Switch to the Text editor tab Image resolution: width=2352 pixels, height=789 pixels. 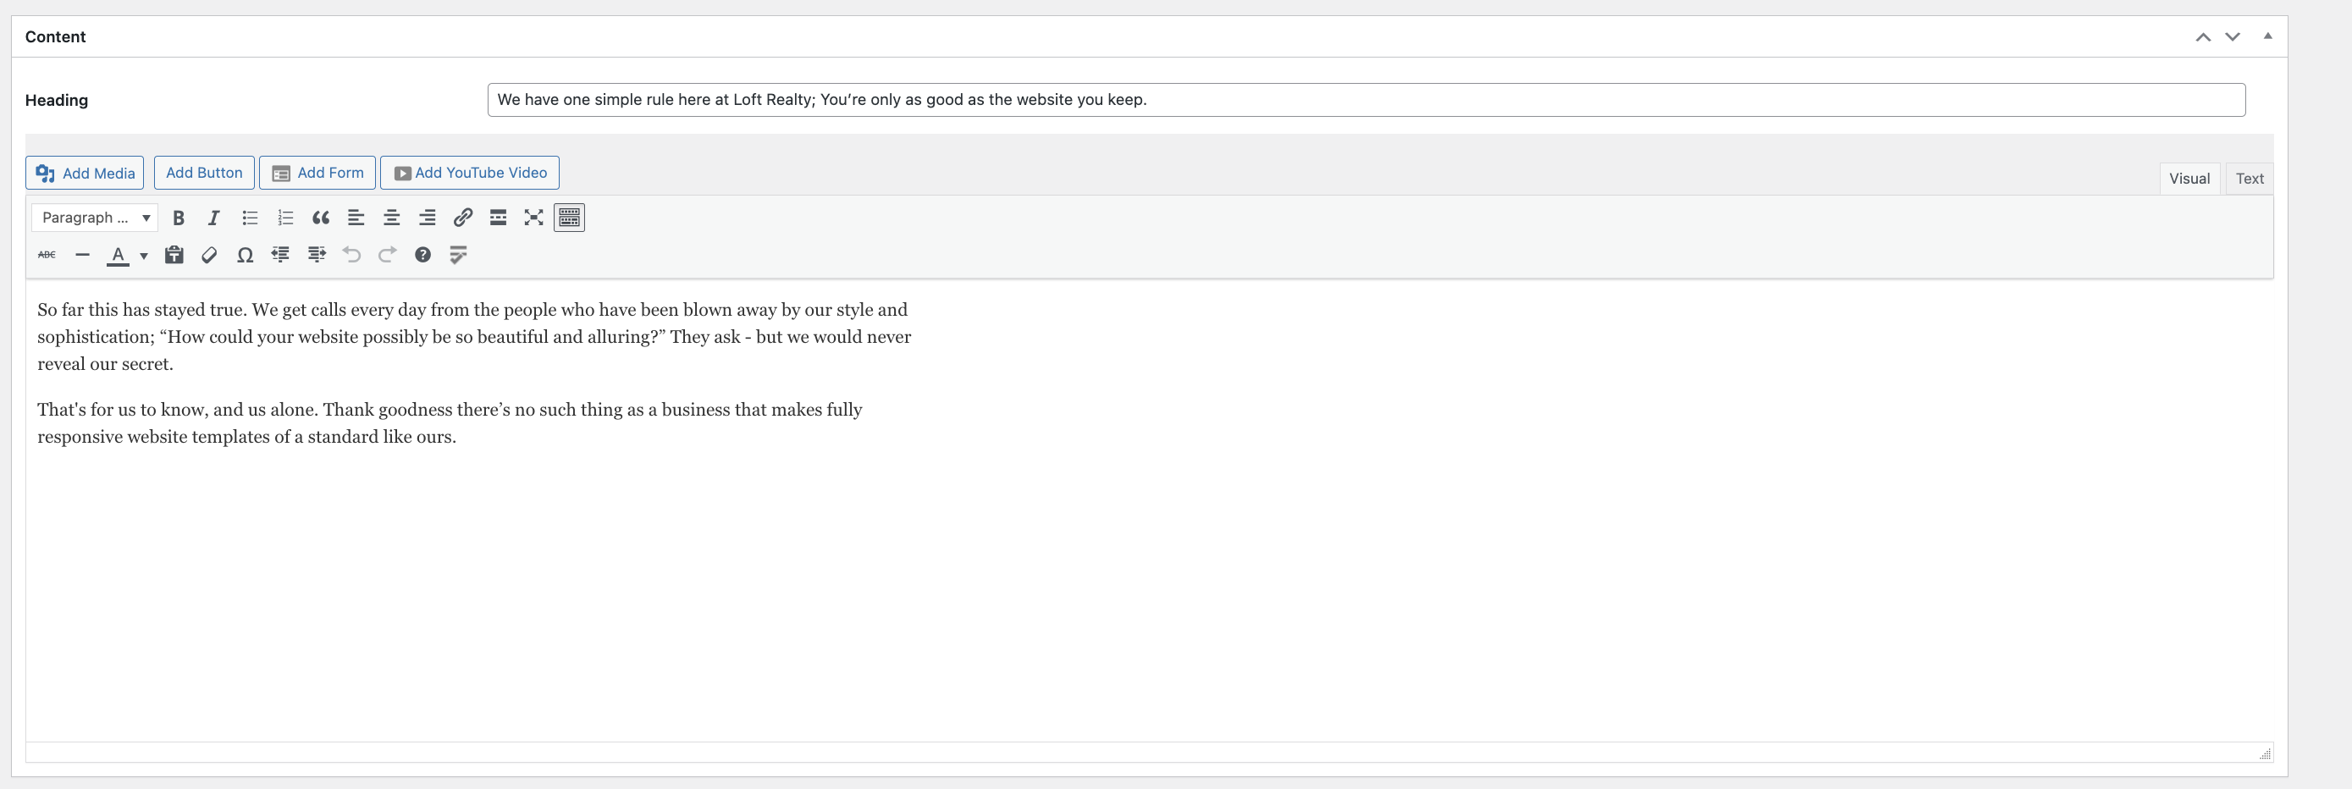[x=2250, y=179]
